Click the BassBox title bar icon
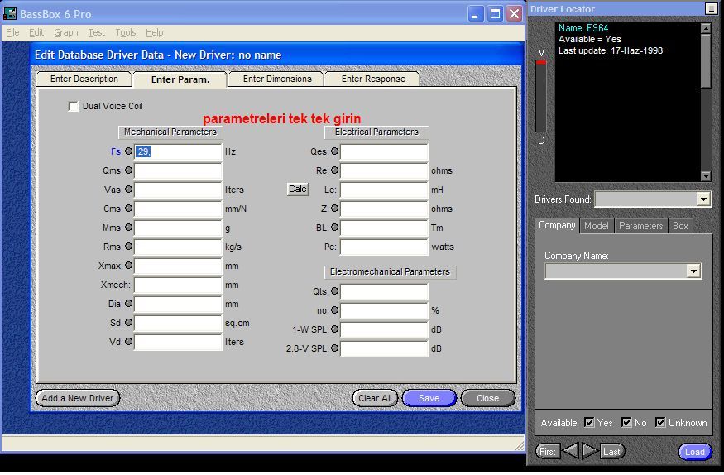 coord(11,14)
